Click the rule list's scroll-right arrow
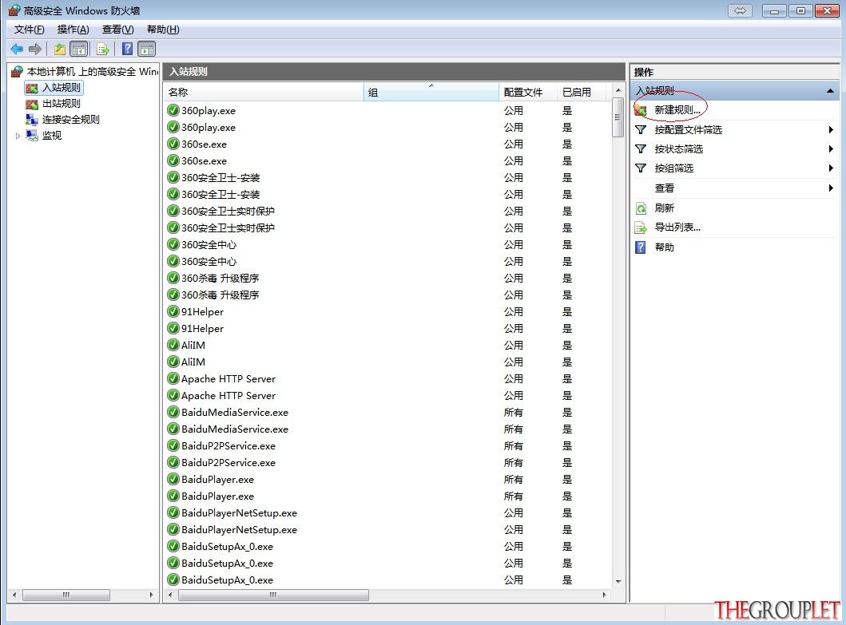The image size is (846, 625). click(604, 595)
